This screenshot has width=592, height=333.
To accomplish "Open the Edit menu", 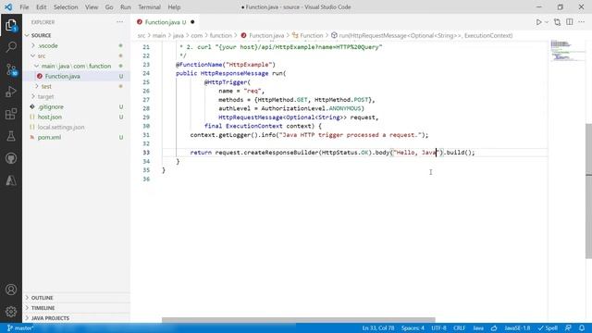I will [41, 7].
